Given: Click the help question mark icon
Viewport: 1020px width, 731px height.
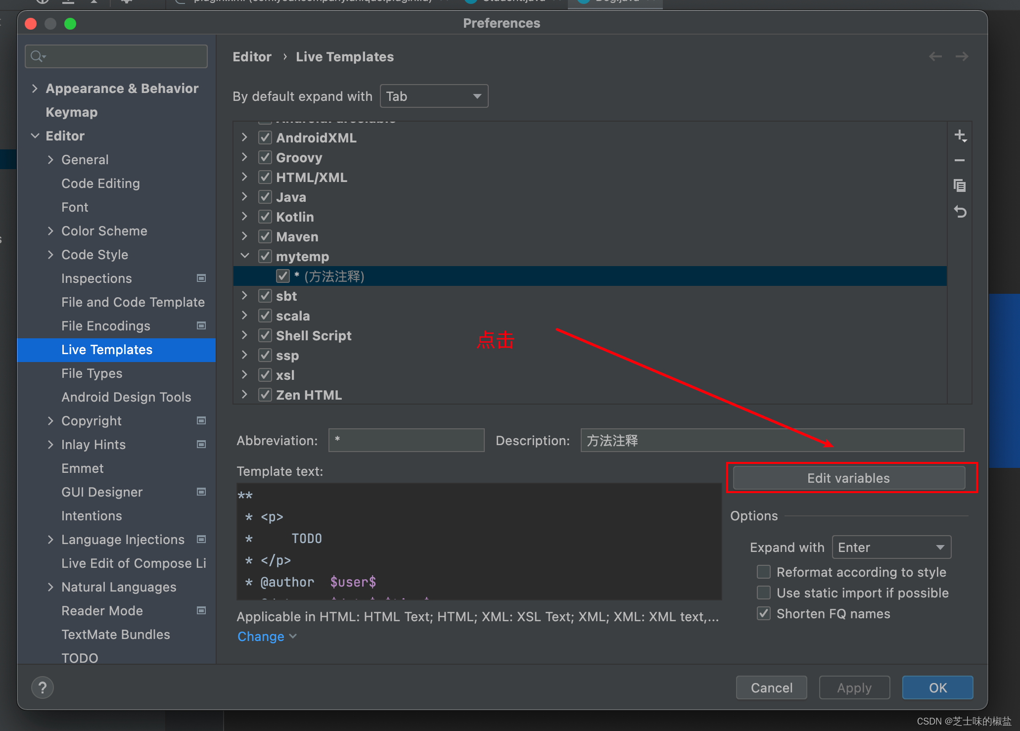Looking at the screenshot, I should 43,687.
